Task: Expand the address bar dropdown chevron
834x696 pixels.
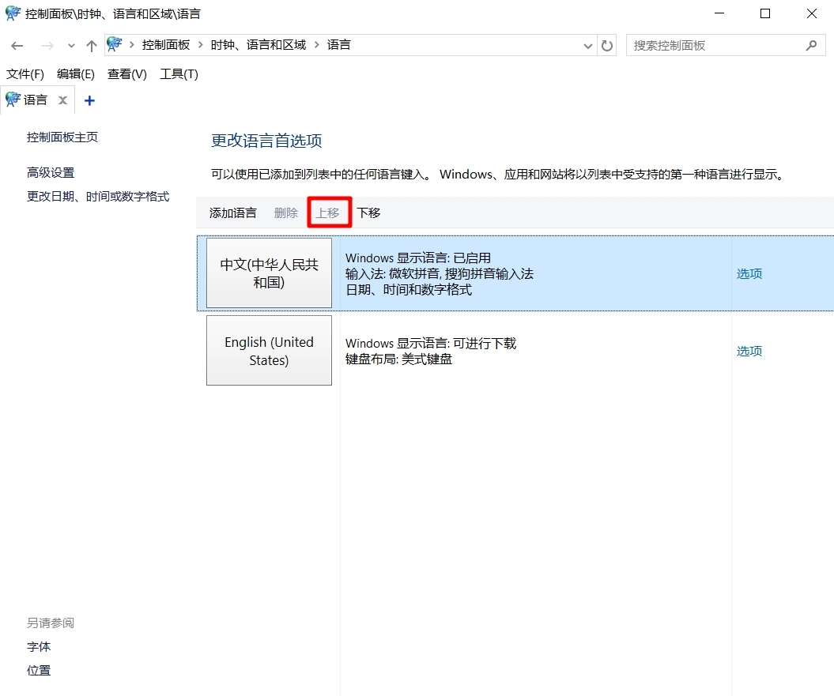Action: click(x=587, y=45)
